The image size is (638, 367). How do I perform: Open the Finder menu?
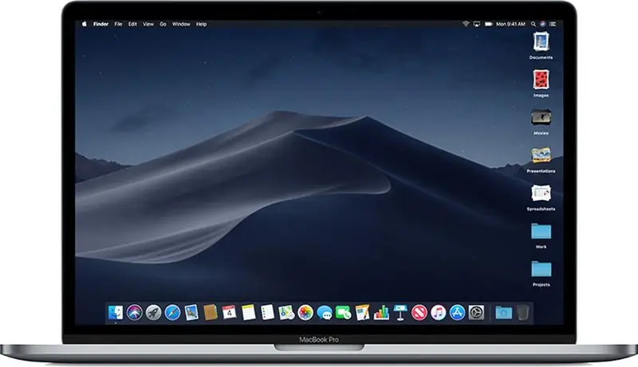coord(101,24)
